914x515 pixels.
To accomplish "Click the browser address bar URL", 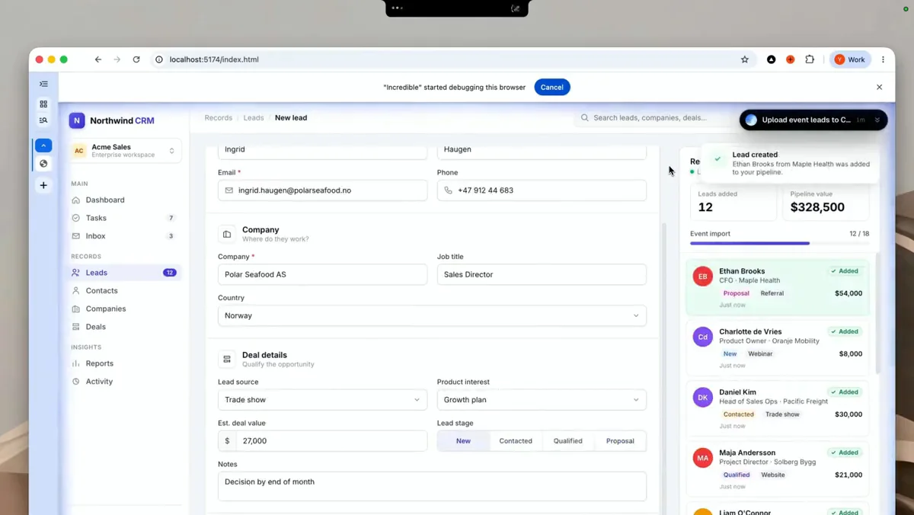I will point(214,59).
